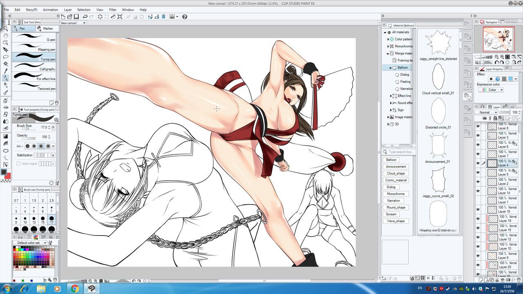This screenshot has height=294, width=523.
Task: Select the G-pen brush preset
Action: [x=34, y=37]
